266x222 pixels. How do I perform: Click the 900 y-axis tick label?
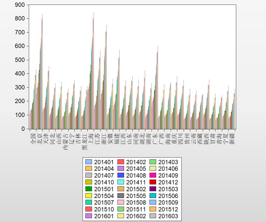(20, 5)
